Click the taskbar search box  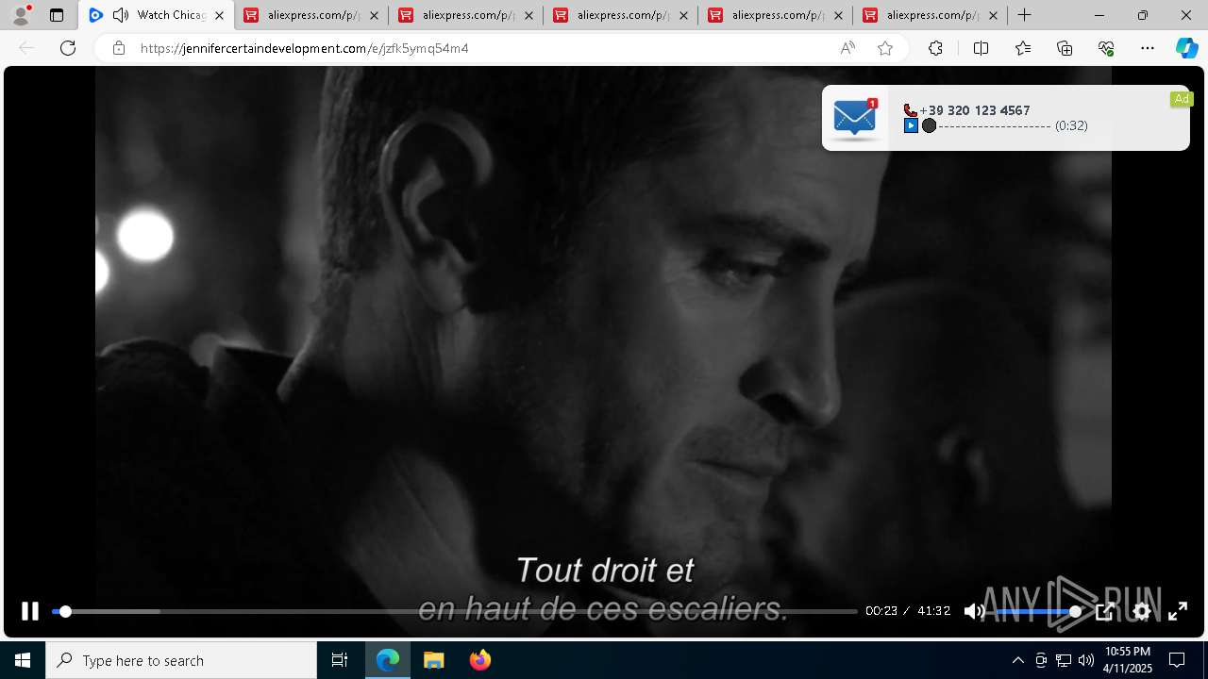click(x=181, y=660)
